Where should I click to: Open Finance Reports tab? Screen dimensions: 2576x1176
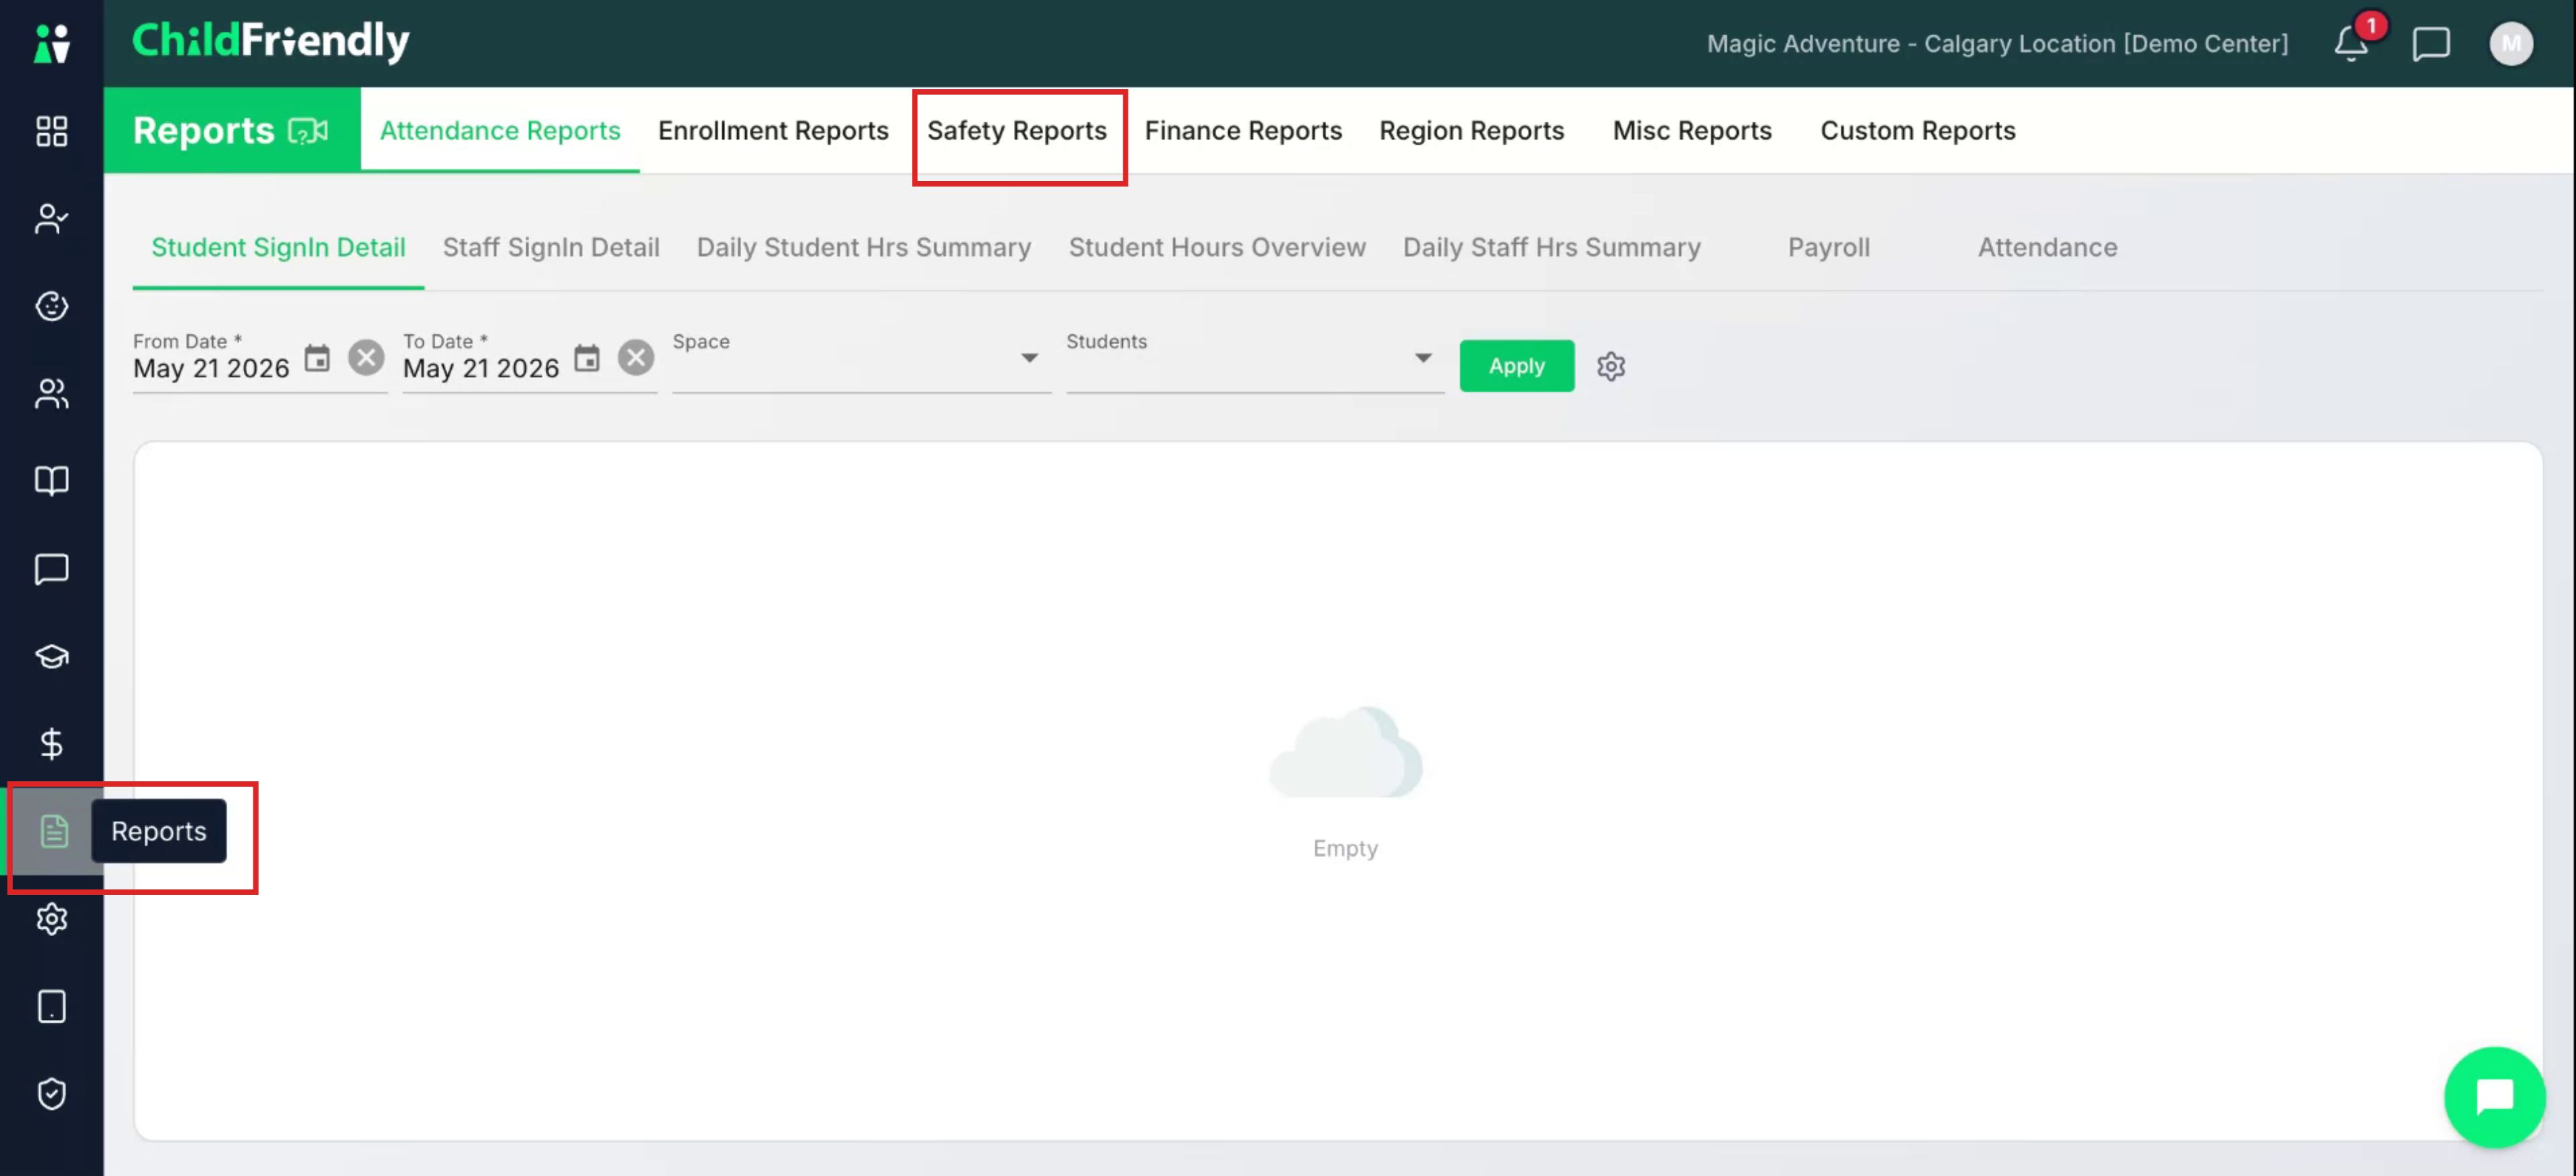coord(1243,131)
